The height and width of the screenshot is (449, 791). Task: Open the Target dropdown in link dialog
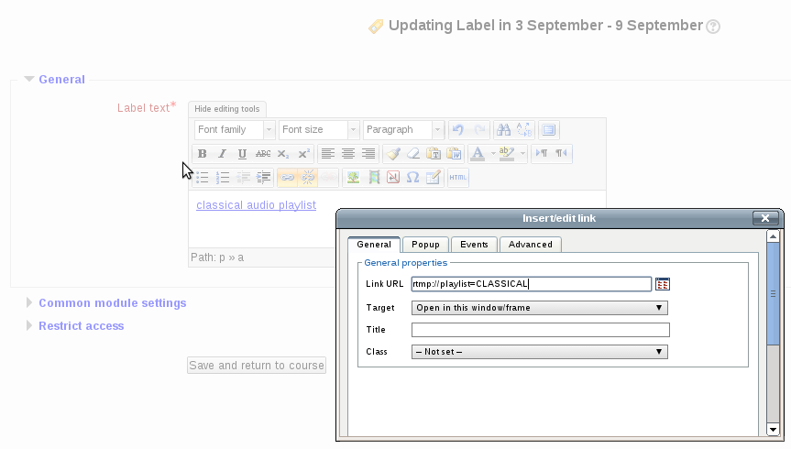[539, 308]
